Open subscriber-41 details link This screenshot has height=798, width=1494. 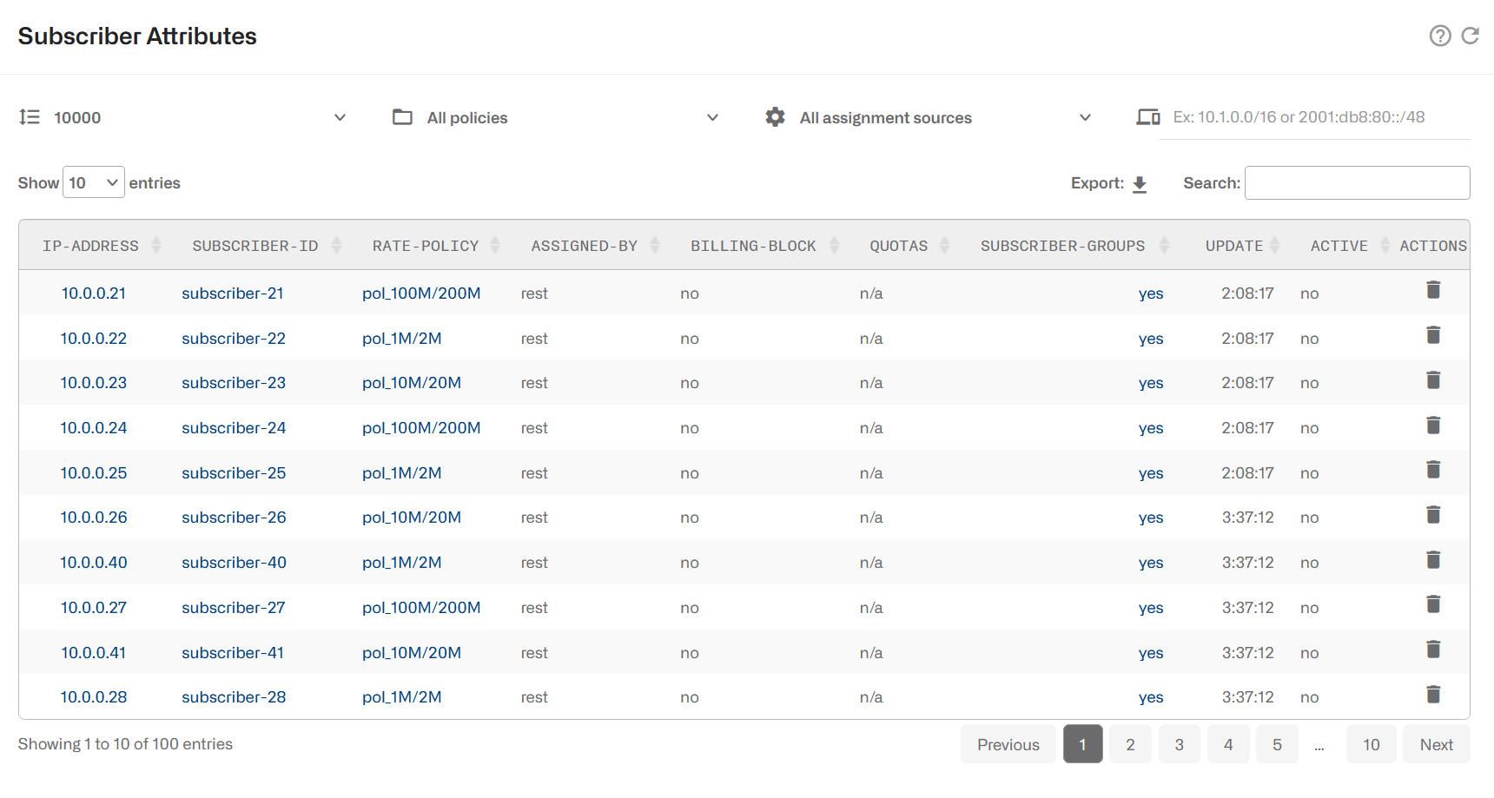click(x=233, y=653)
